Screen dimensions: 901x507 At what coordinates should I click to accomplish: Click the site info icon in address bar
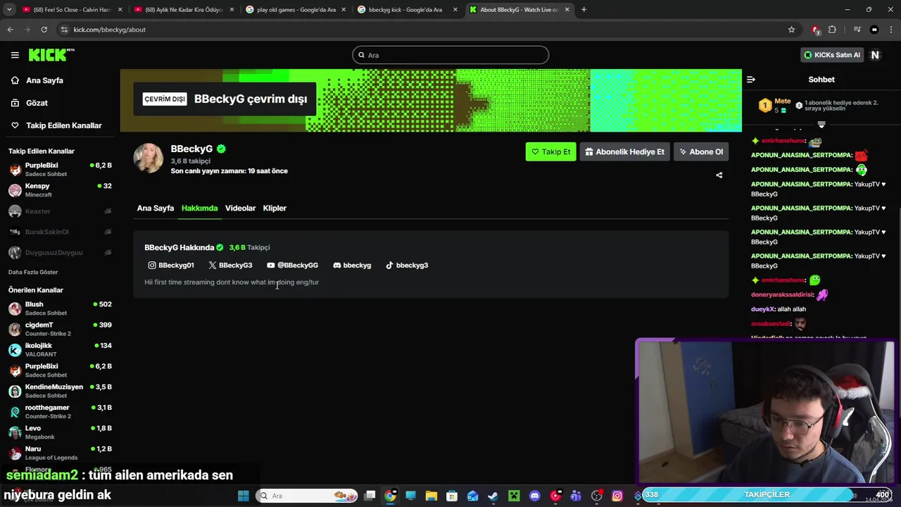pyautogui.click(x=64, y=30)
